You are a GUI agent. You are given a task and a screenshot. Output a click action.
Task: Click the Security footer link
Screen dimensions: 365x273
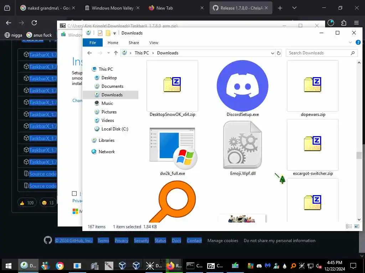point(141,241)
